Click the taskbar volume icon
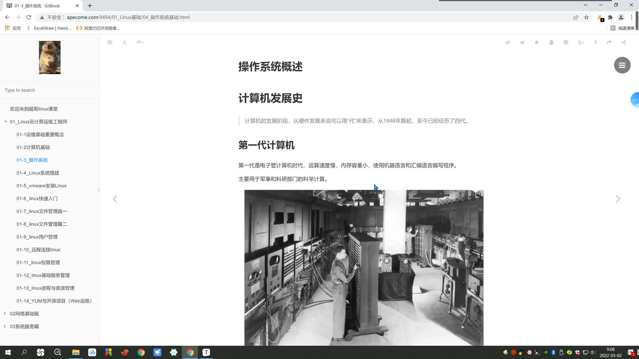639x359 pixels. click(593, 352)
